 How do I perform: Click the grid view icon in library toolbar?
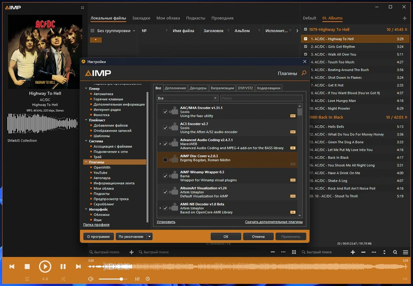294,252
